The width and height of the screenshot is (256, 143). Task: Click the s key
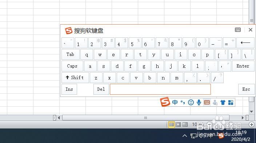(104, 66)
